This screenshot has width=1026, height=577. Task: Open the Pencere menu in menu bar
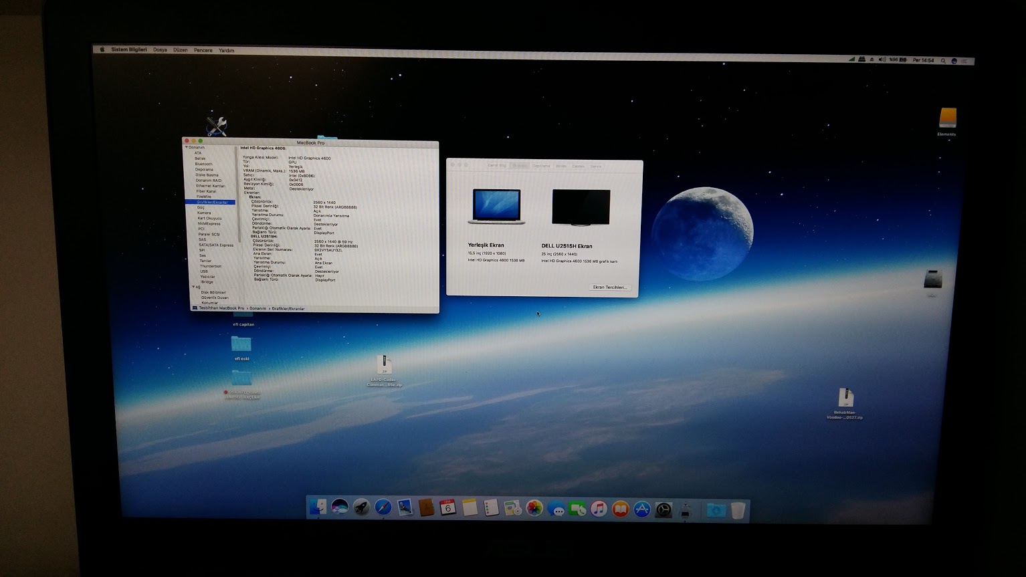coord(203,50)
